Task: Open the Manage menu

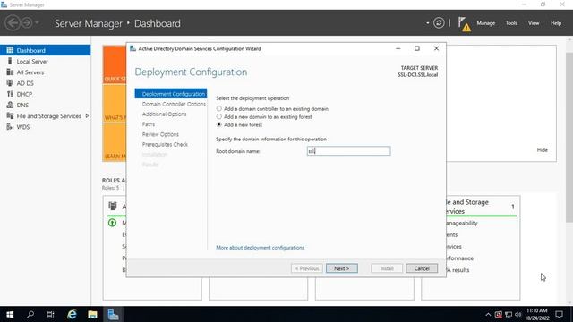Action: coord(485,23)
